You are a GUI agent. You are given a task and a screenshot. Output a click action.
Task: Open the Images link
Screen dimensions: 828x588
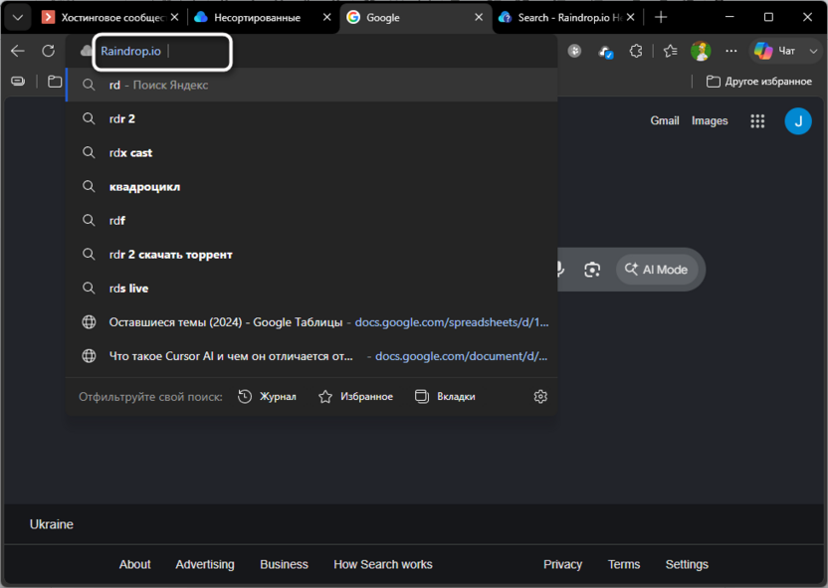coord(710,120)
